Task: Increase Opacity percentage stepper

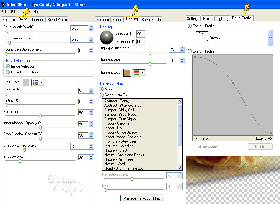Action: click(91, 89)
